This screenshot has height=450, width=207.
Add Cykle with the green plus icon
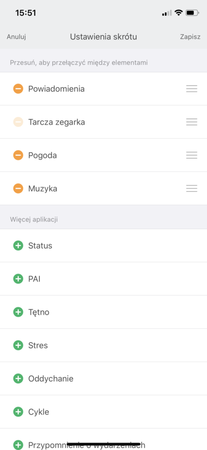tap(18, 412)
